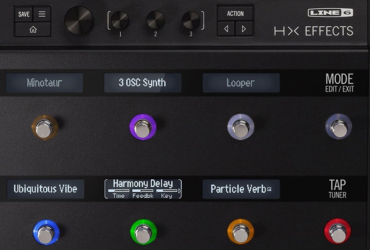
Task: Click the HX EFFECTS title text
Action: click(314, 31)
